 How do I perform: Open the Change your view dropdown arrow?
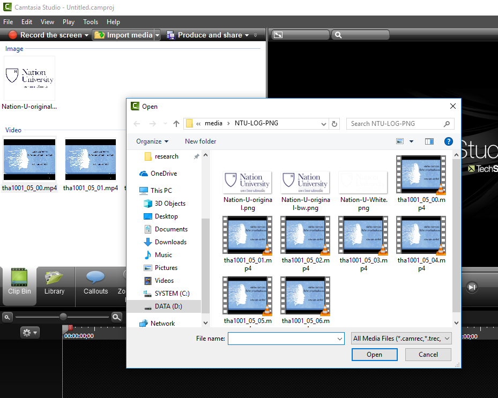click(x=412, y=141)
